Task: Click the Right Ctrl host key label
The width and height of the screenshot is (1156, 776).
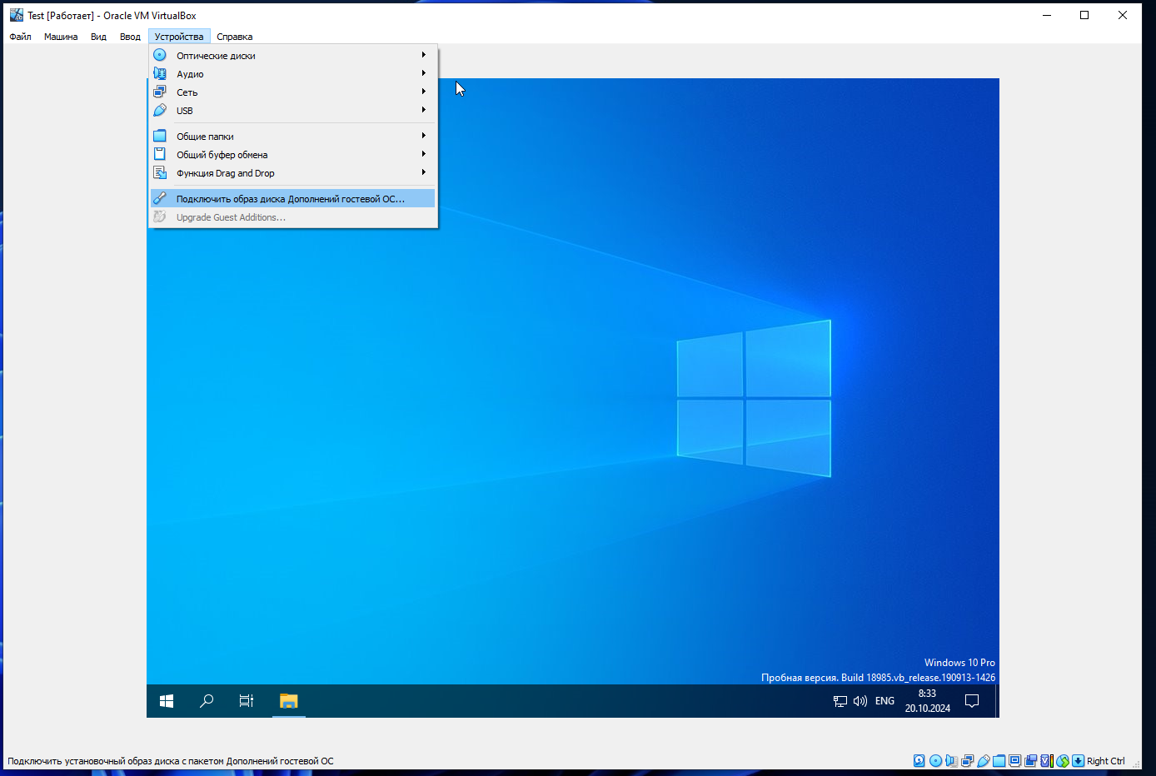Action: 1106,761
